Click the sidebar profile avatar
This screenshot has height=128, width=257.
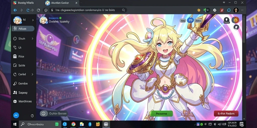(17, 20)
